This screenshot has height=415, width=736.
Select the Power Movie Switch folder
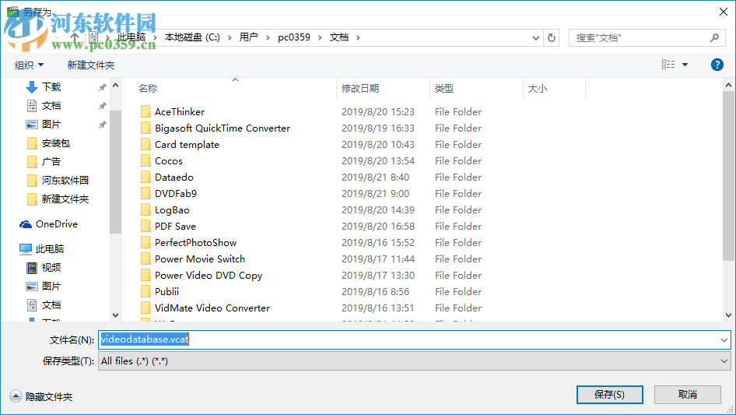click(x=200, y=259)
